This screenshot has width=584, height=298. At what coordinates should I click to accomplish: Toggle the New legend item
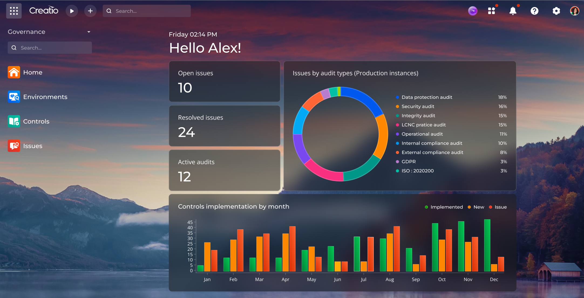476,207
